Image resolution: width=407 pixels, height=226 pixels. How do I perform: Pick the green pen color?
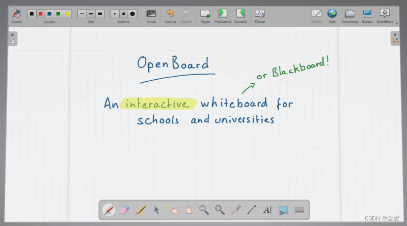[58, 14]
